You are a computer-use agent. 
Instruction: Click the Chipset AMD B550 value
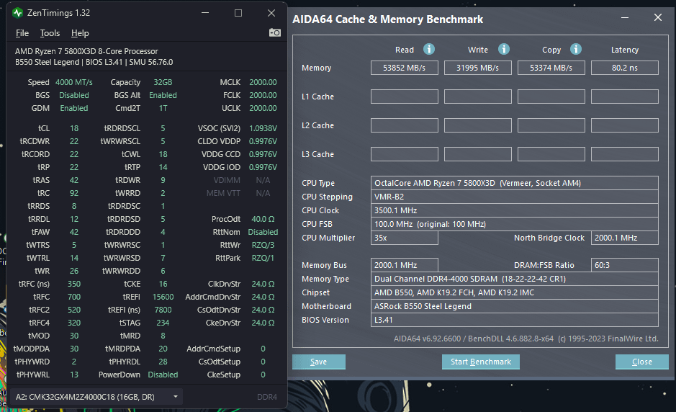tap(514, 292)
